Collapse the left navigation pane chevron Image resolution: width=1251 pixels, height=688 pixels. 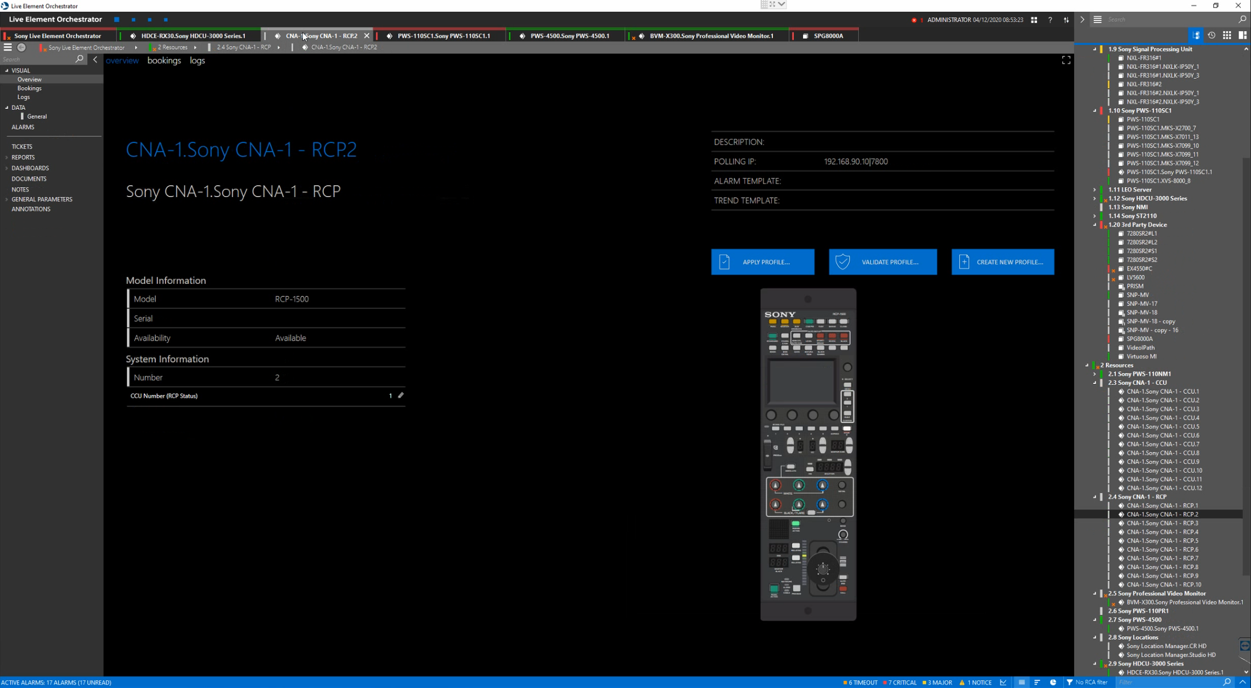(95, 59)
